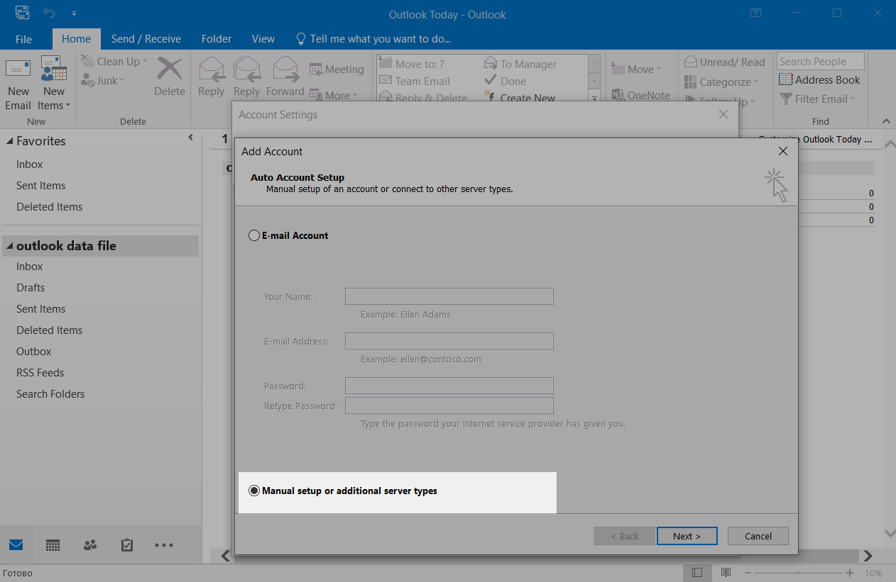Open the Send / Receive tab
Screen dimensions: 896x582
point(146,39)
